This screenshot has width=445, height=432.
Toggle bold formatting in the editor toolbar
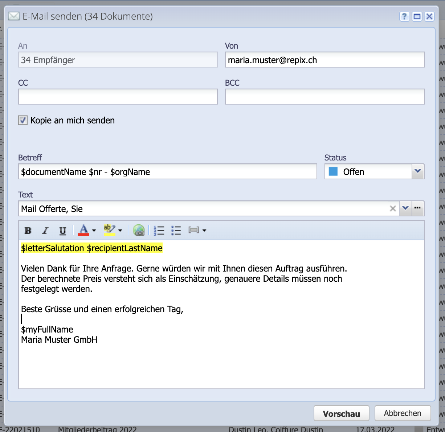point(28,230)
